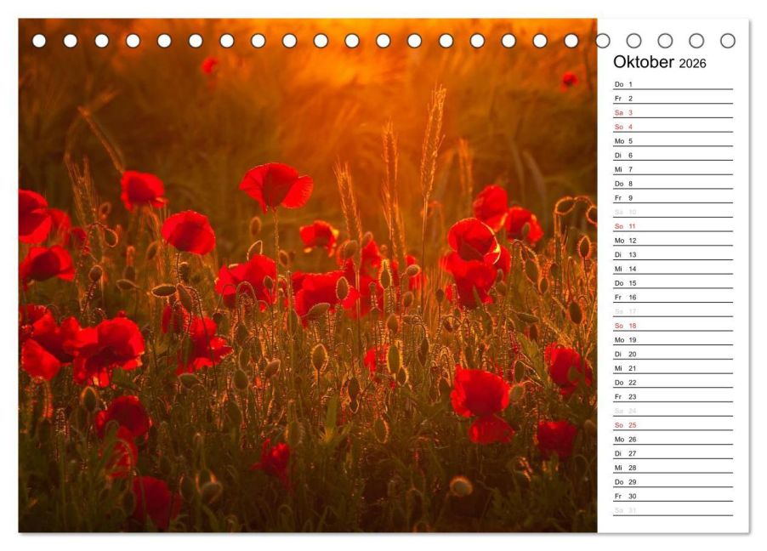Select the Do 22 date row
Screen dimensions: 767x551
673,382
